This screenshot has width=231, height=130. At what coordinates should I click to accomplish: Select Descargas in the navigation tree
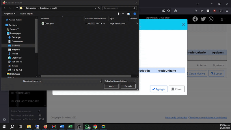(x=16, y=38)
